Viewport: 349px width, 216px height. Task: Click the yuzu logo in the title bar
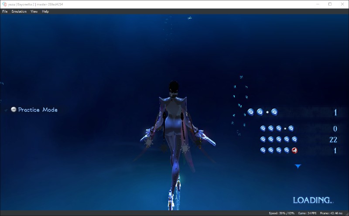(4, 4)
